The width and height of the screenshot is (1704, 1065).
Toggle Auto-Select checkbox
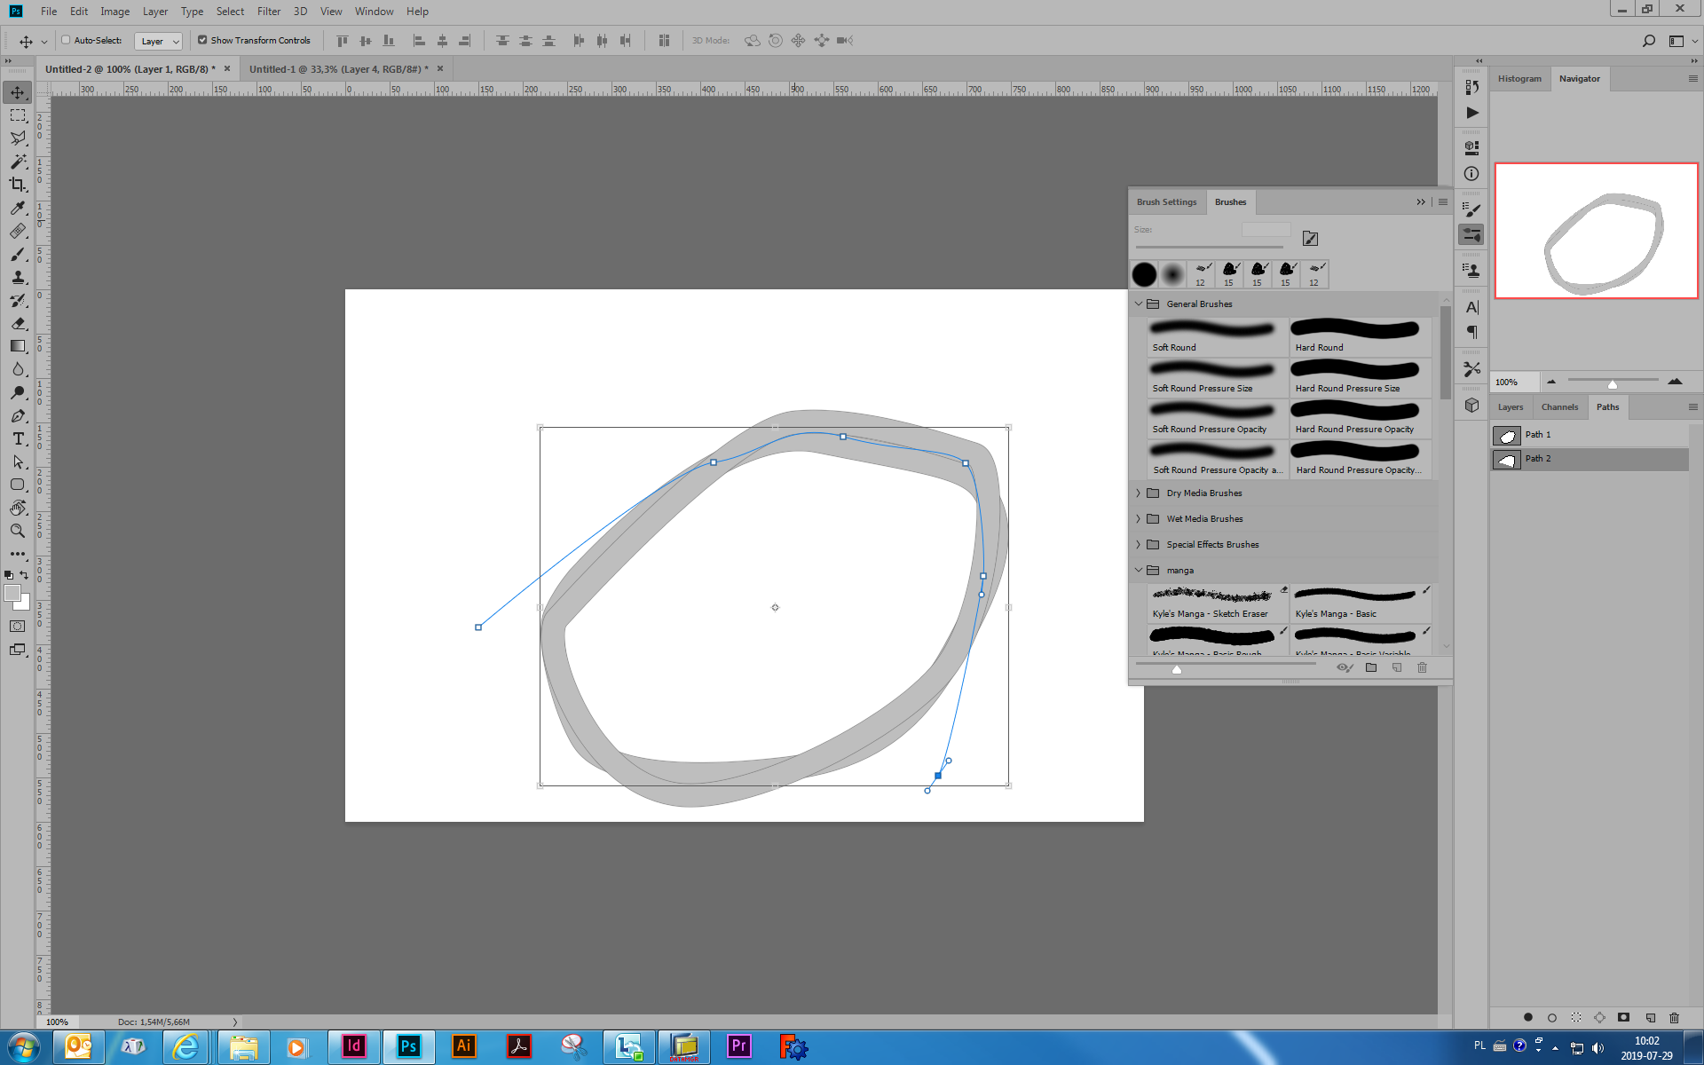pyautogui.click(x=66, y=40)
